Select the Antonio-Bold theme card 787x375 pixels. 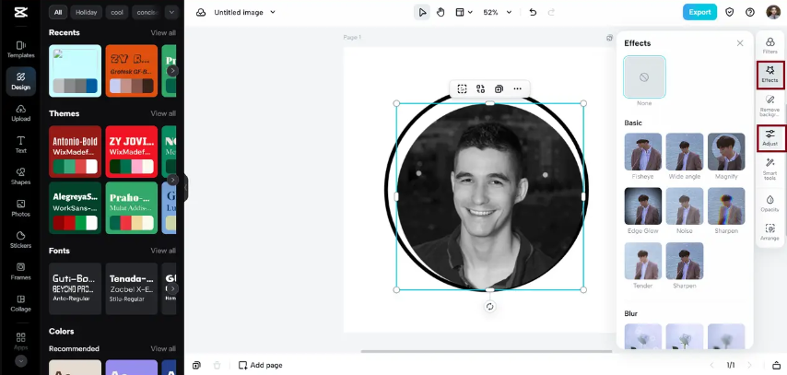(76, 152)
